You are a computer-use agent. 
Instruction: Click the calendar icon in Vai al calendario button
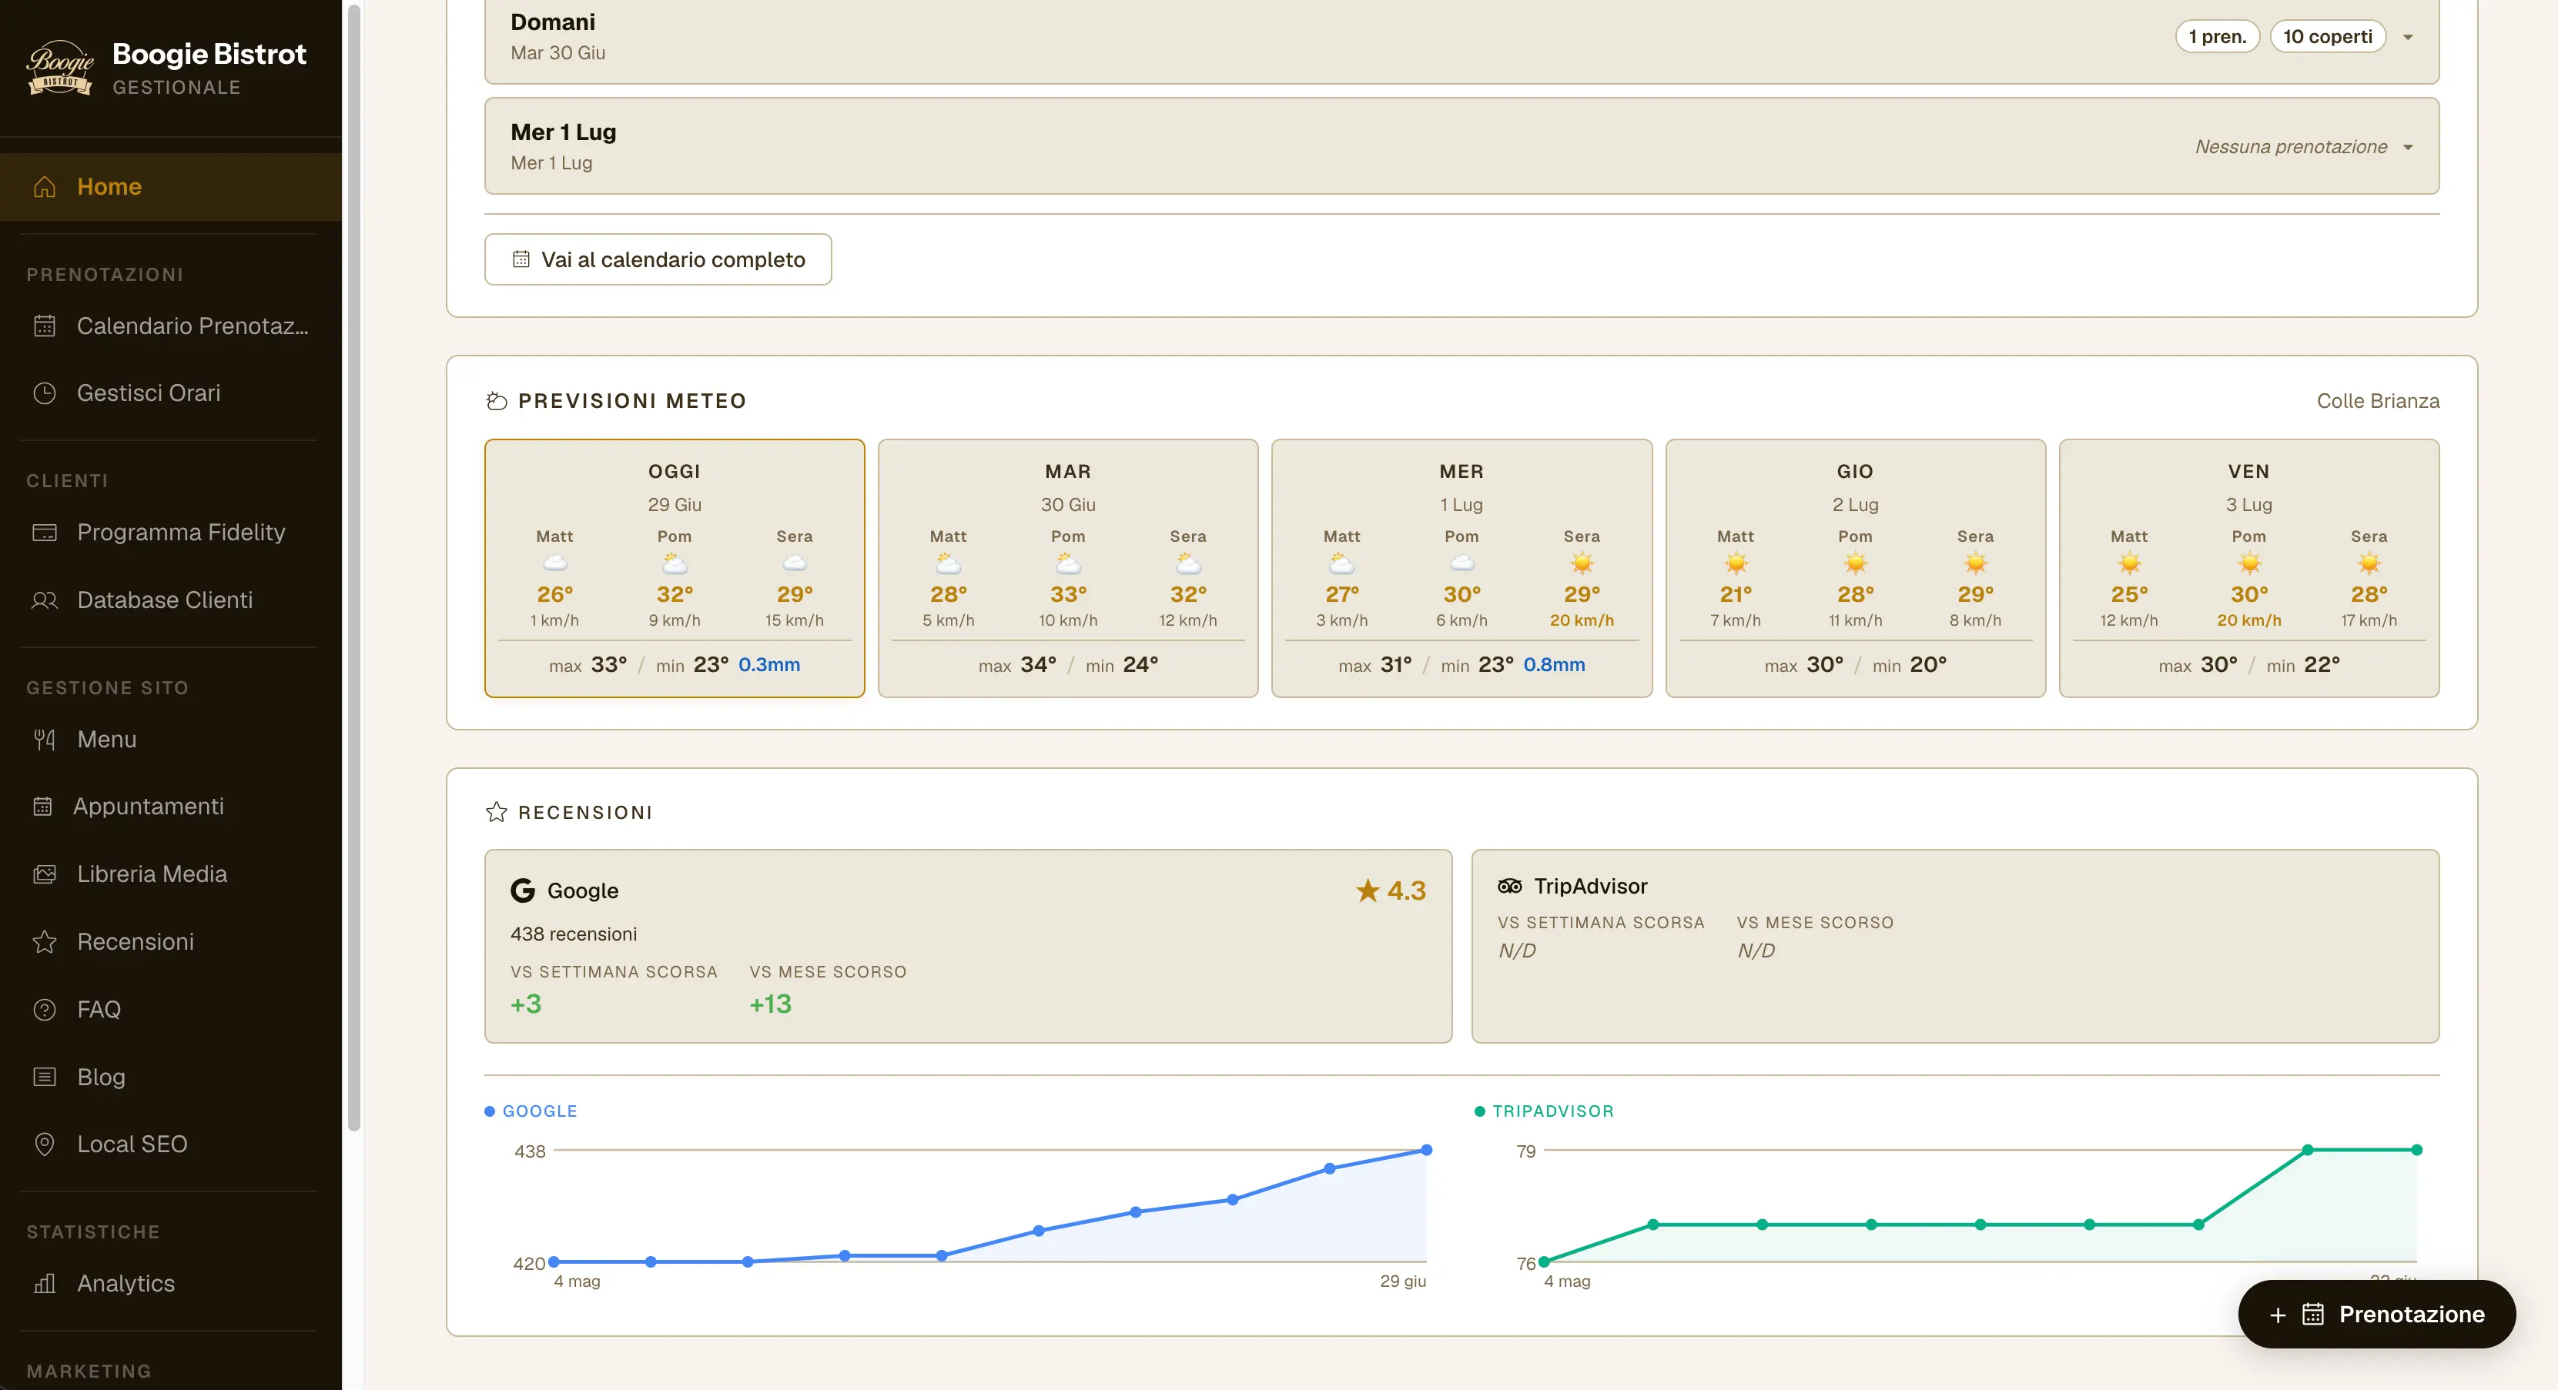click(521, 259)
